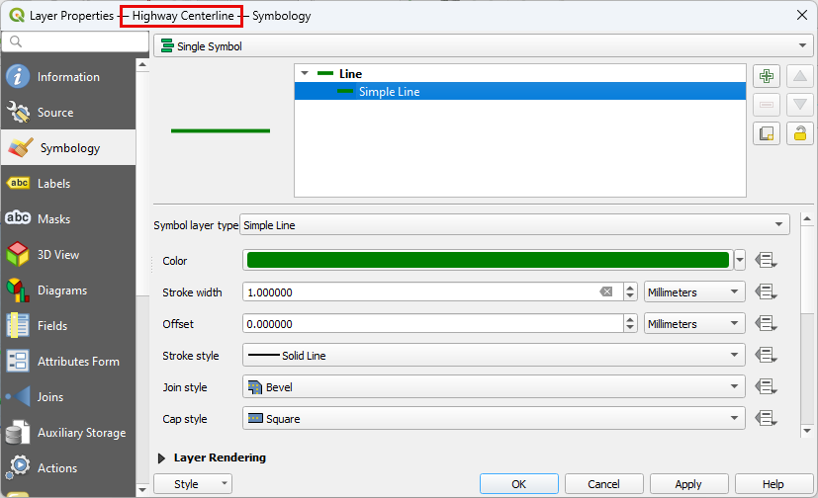The width and height of the screenshot is (818, 498).
Task: Open the Attributes Form tab
Action: (77, 362)
